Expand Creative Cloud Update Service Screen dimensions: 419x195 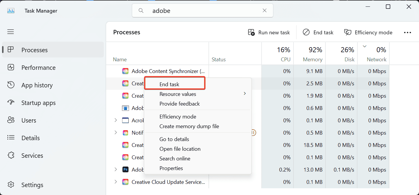[116, 182]
